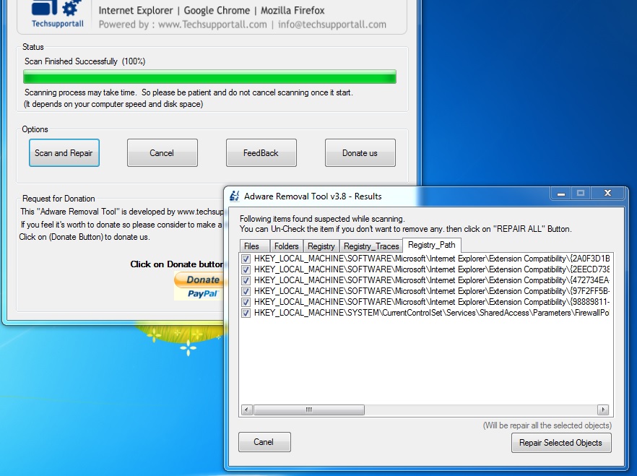Select the {97F2FF5B Extension Compatibility path text

(432, 291)
